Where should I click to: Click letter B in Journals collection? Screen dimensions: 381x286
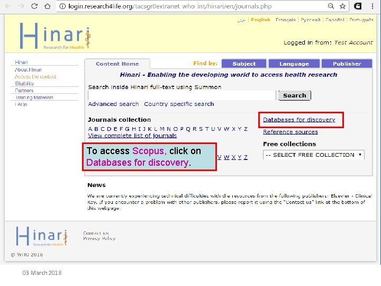(96, 129)
